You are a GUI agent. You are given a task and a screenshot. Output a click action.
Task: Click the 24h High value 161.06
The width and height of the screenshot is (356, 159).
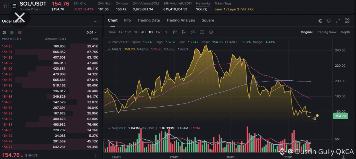pyautogui.click(x=103, y=9)
